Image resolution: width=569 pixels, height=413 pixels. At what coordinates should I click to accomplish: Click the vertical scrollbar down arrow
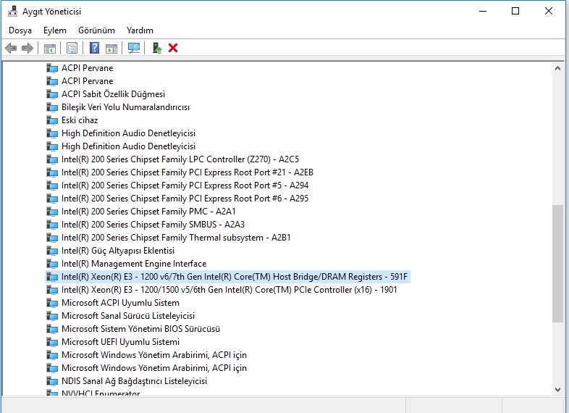click(x=557, y=389)
